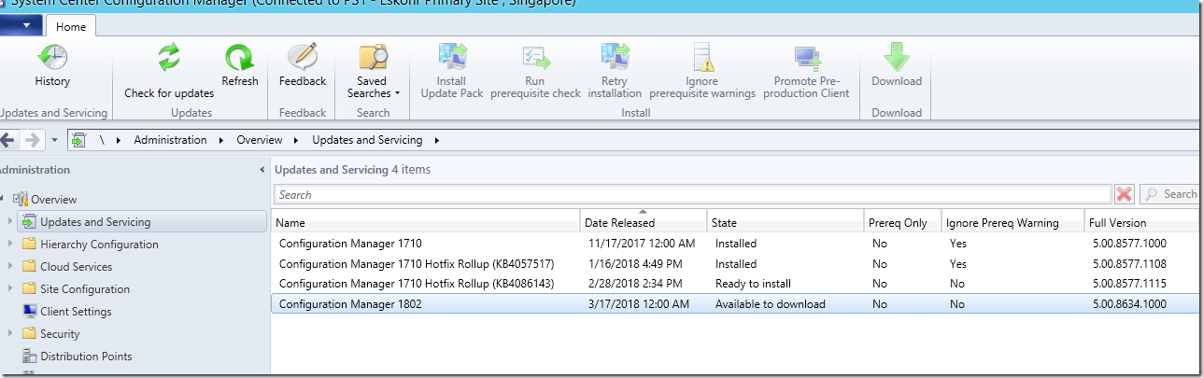Click Check for updates green arrows
The image size is (1203, 378).
tap(169, 58)
